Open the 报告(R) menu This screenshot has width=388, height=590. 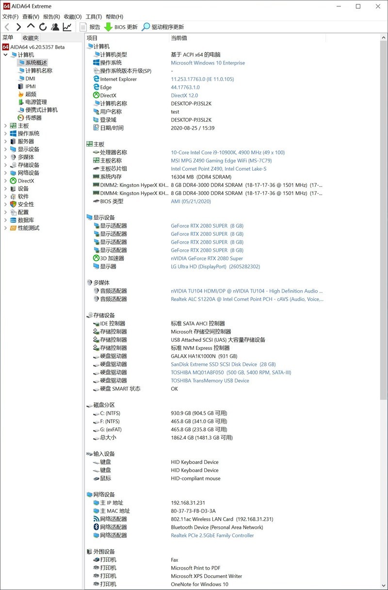pyautogui.click(x=52, y=16)
